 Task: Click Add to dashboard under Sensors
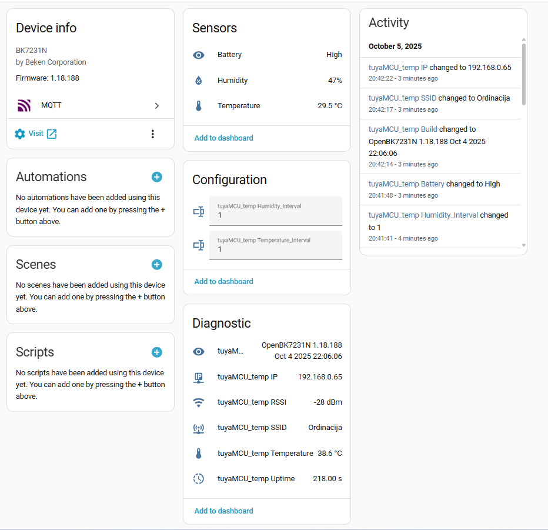[223, 138]
